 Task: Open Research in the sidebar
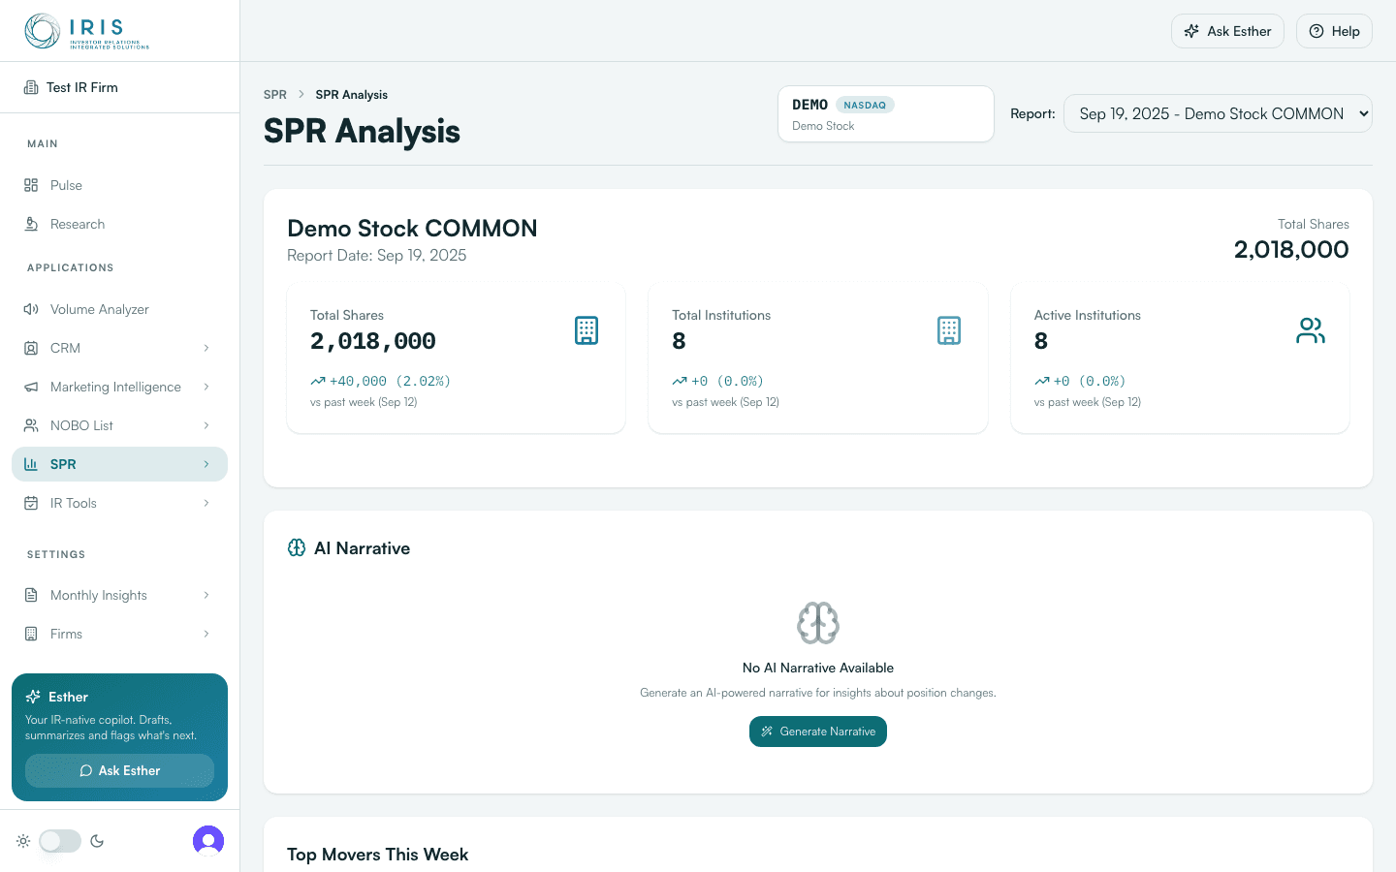tap(119, 224)
